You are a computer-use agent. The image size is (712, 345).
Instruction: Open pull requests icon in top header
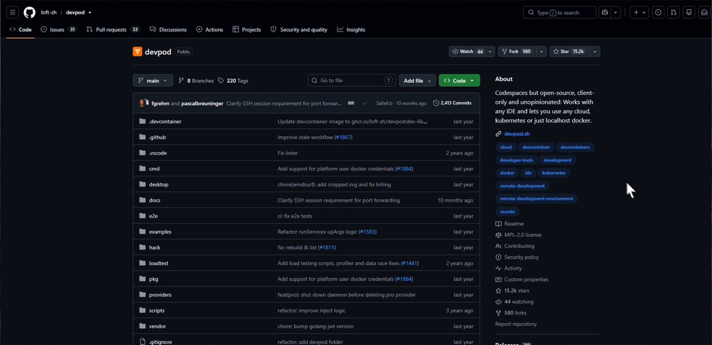point(674,12)
